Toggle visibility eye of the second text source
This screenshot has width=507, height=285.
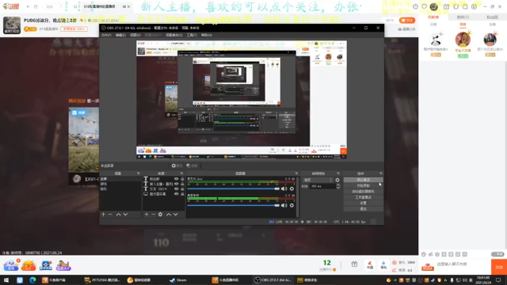coord(176,184)
